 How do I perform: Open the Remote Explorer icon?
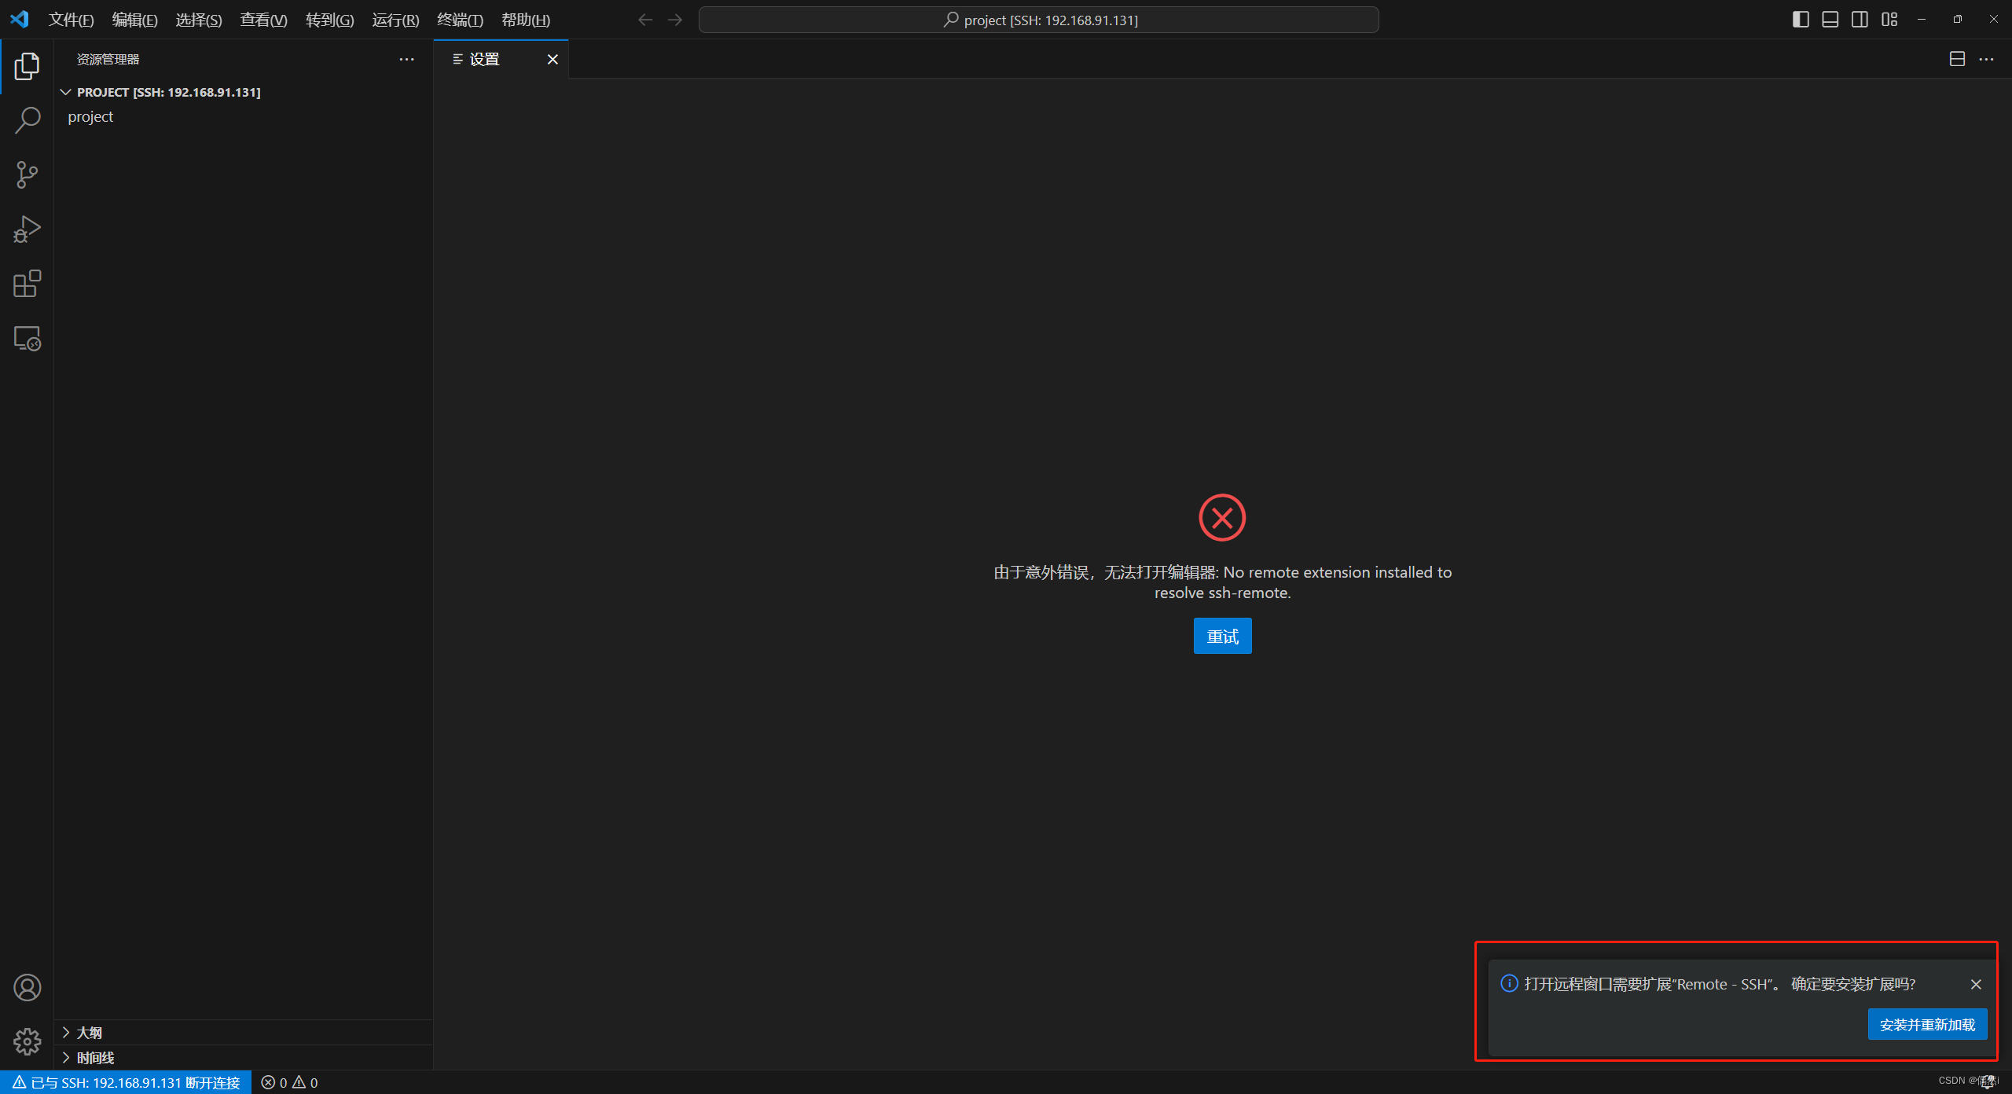pyautogui.click(x=27, y=339)
